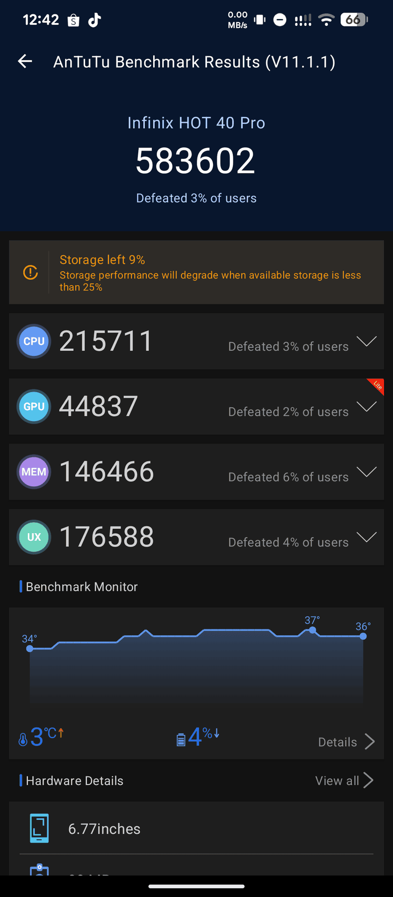
Task: Open Hardware Details View all link
Action: [x=344, y=780]
